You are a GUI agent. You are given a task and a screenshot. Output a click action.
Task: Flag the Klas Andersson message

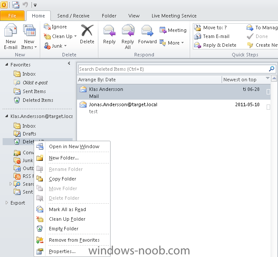[268, 92]
